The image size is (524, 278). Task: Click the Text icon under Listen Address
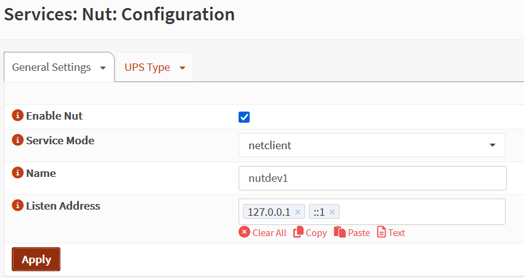pos(382,232)
